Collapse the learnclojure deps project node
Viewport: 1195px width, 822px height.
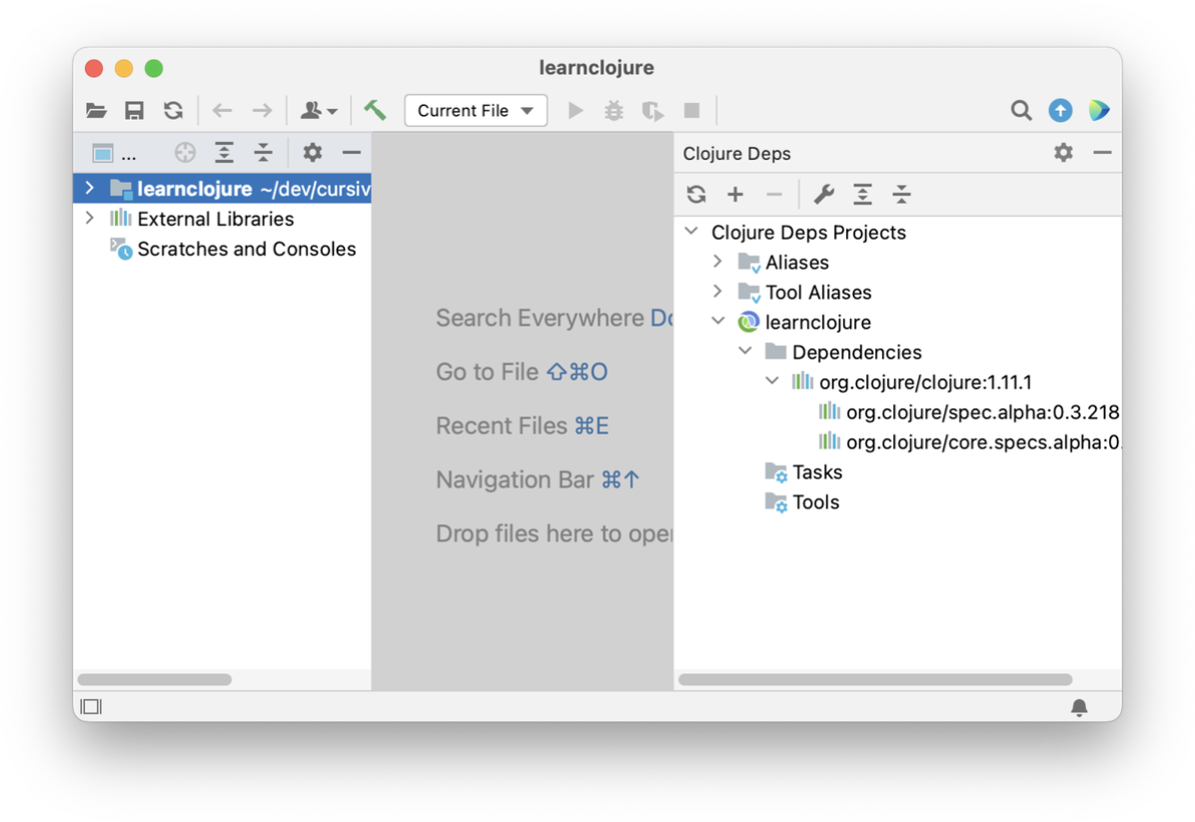(x=718, y=321)
